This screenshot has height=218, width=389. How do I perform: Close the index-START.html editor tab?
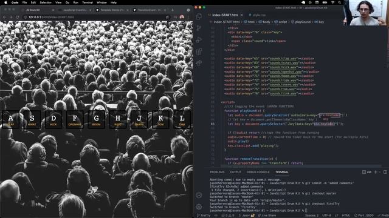point(242,15)
